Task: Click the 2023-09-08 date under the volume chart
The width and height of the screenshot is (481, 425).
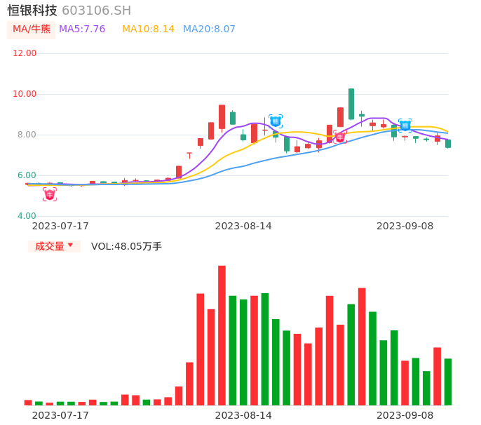Action: coord(405,415)
